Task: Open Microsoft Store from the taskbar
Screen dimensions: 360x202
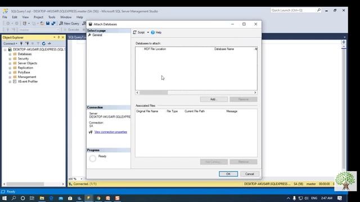Action: coord(70,198)
